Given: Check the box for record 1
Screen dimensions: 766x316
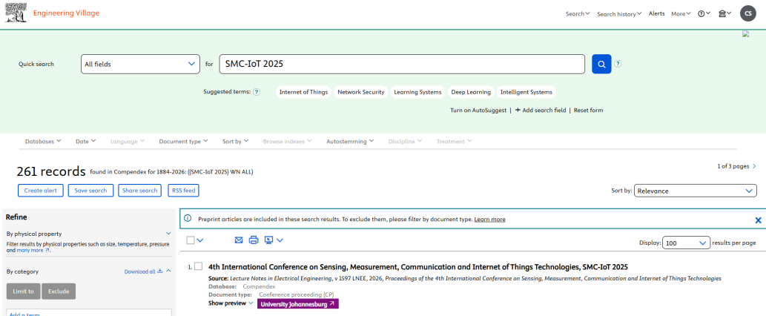Looking at the screenshot, I should coord(198,266).
